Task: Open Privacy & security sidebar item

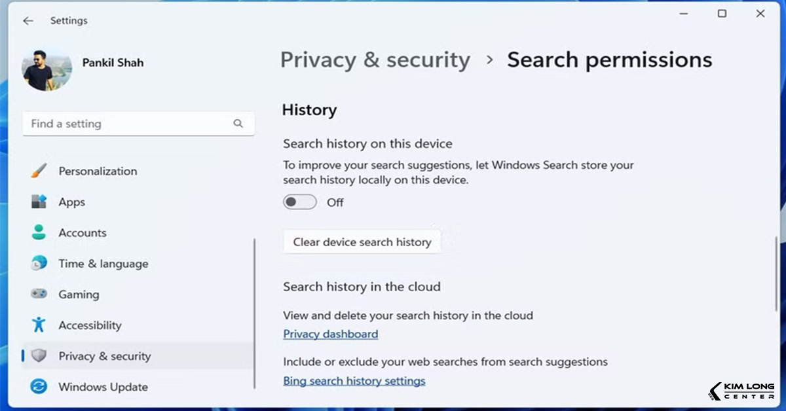Action: [x=105, y=356]
